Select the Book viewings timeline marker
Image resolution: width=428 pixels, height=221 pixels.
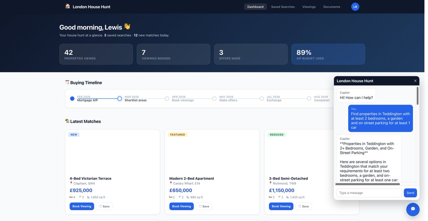(167, 98)
